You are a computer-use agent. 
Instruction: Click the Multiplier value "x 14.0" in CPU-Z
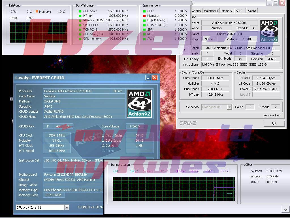(x=215, y=84)
